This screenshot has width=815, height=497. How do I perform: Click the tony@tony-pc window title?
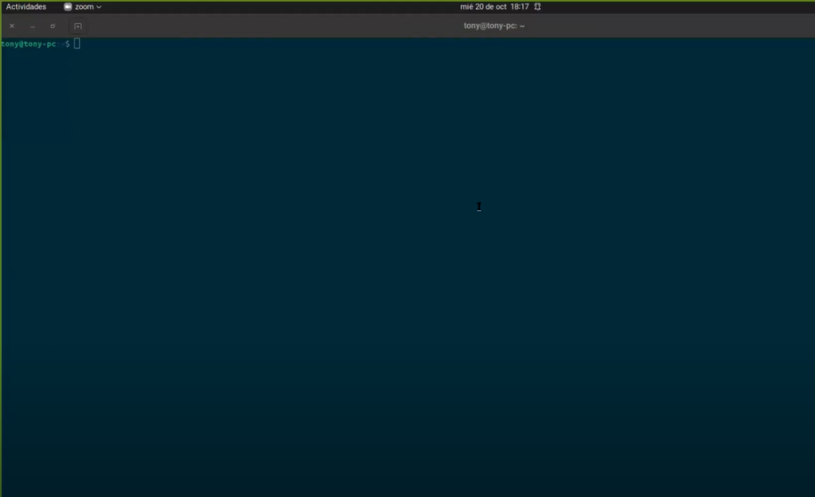tap(493, 26)
